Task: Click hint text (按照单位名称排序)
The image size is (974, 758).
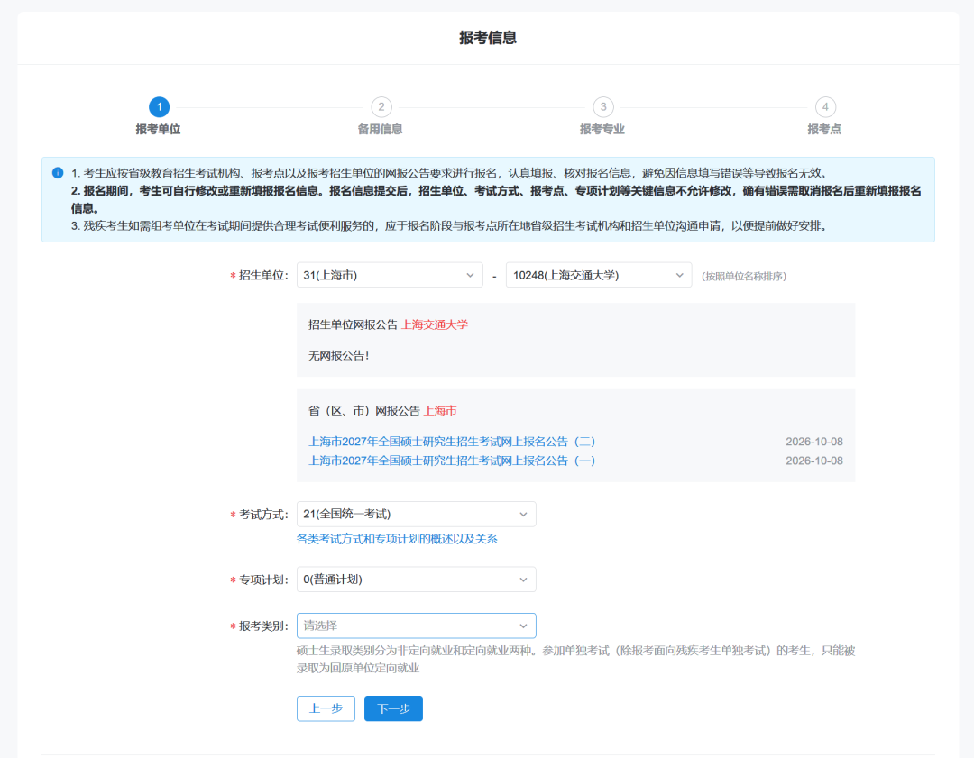Action: tap(744, 277)
